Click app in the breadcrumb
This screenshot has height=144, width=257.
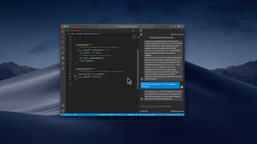(x=73, y=34)
